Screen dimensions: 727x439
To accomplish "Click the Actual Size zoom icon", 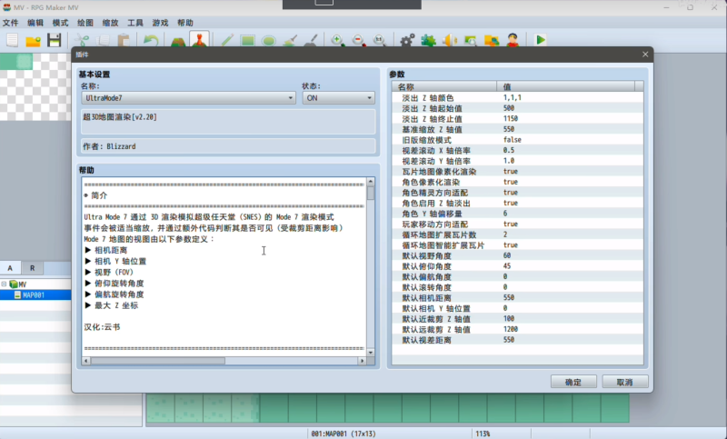I will tap(380, 40).
